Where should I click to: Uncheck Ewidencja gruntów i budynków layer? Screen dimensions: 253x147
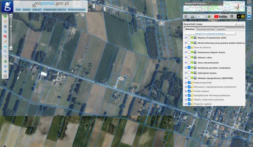189,68
